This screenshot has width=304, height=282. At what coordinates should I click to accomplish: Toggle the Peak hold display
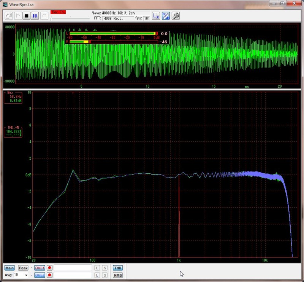pos(23,268)
